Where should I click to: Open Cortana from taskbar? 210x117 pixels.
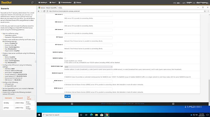[x=81, y=115]
